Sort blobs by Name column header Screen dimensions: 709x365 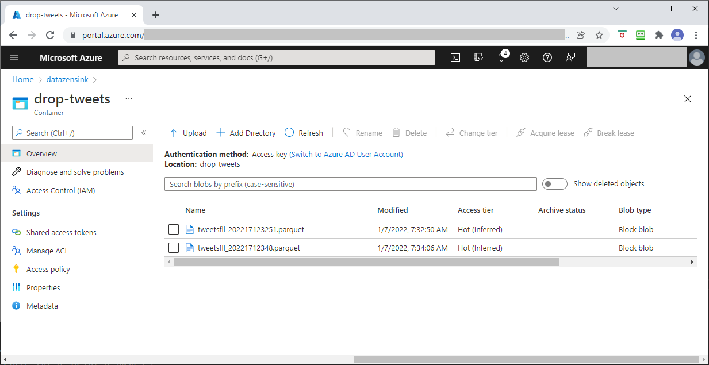click(196, 210)
